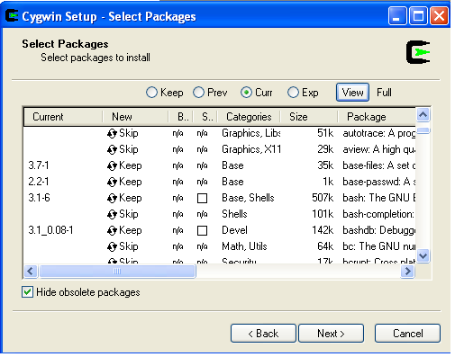Select the Prev radio button
The width and height of the screenshot is (455, 357).
coord(198,93)
